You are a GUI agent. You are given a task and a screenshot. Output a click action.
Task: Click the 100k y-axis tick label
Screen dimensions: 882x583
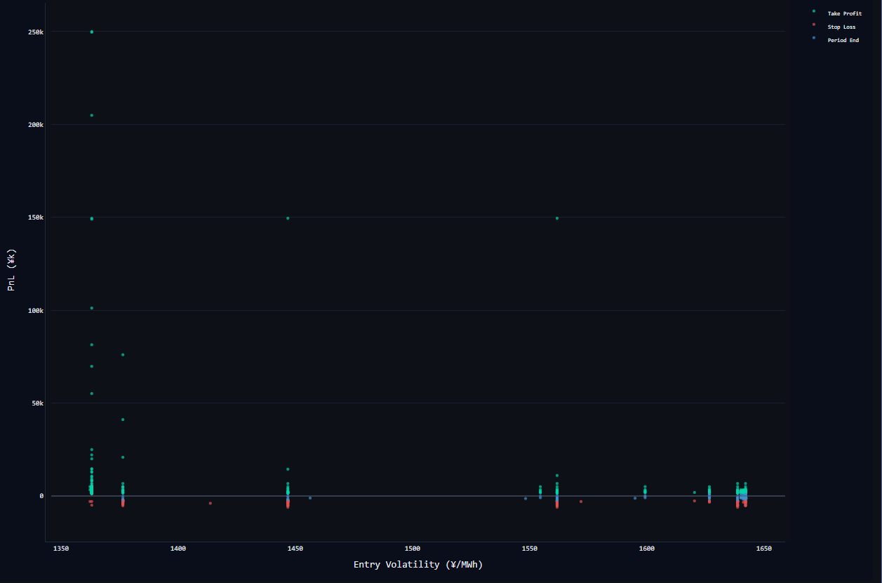pyautogui.click(x=36, y=311)
